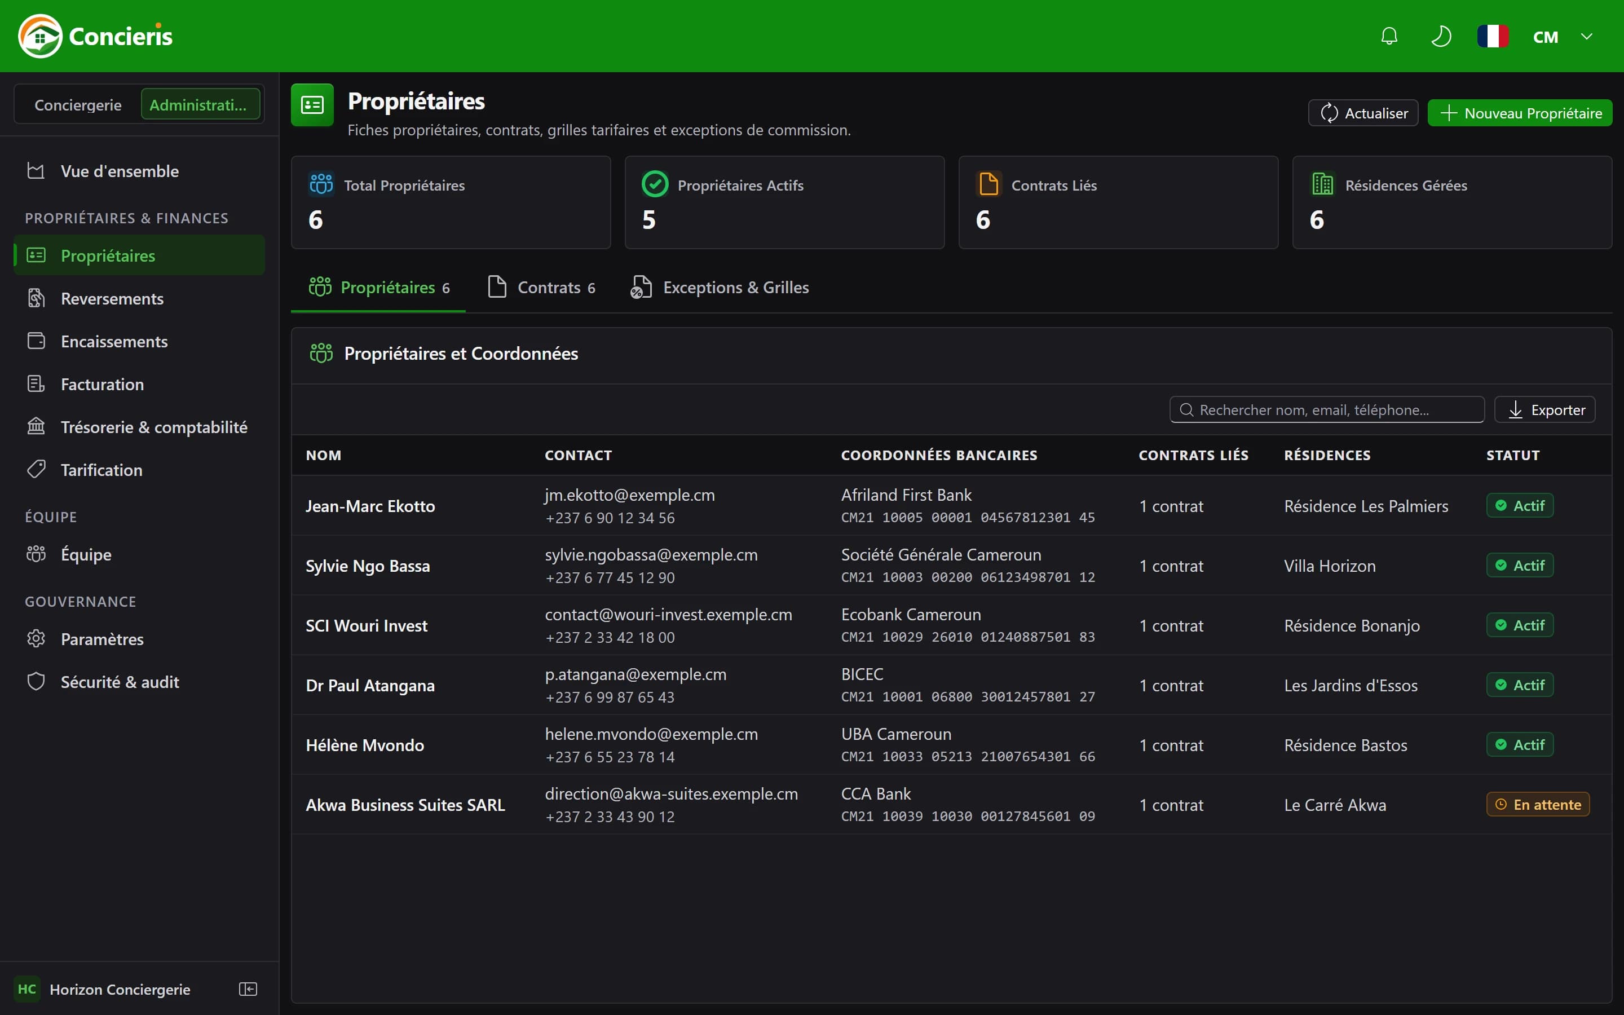Click BICEC bank details cell
The width and height of the screenshot is (1624, 1015).
click(968, 685)
